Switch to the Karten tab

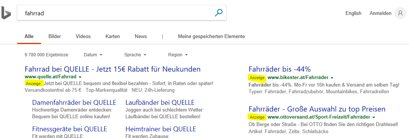click(x=113, y=37)
